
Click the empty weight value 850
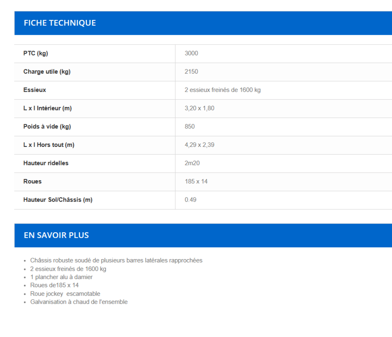tap(189, 127)
